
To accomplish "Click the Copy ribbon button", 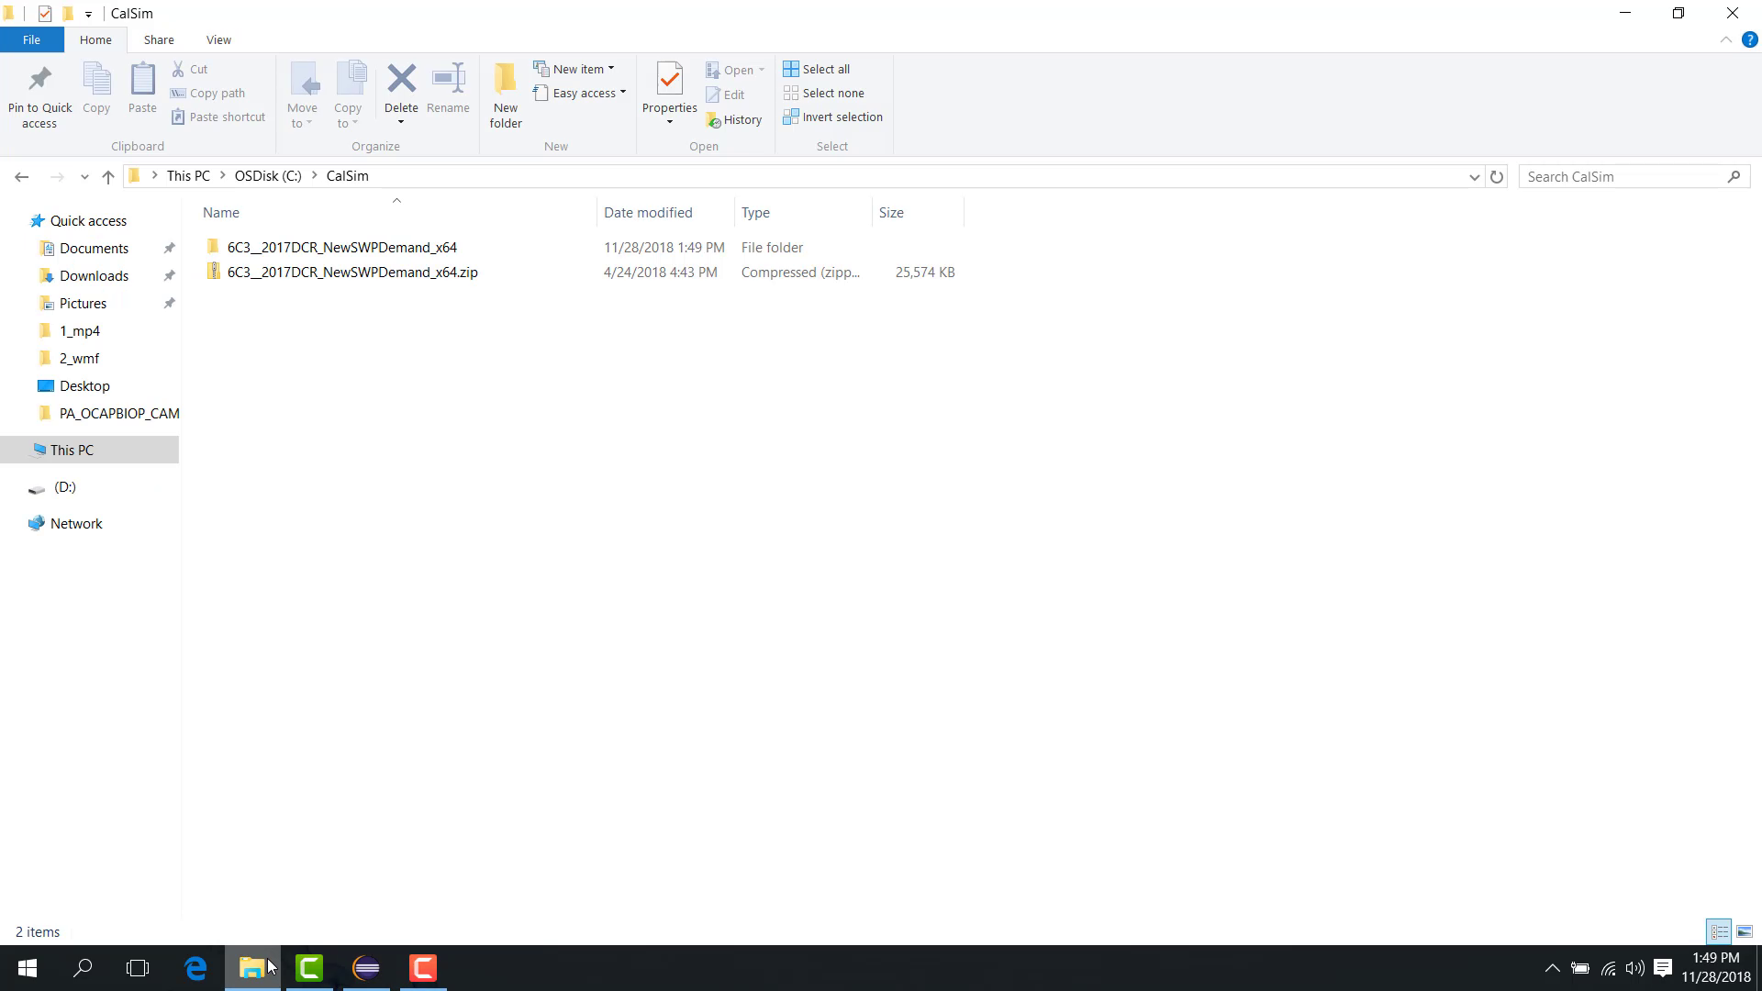I will coord(96,88).
